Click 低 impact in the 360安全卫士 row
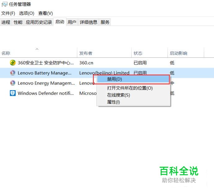Screen dimensions: 214x194 (x=172, y=63)
